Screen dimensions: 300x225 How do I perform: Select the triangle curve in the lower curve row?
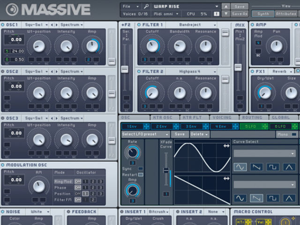289,198
